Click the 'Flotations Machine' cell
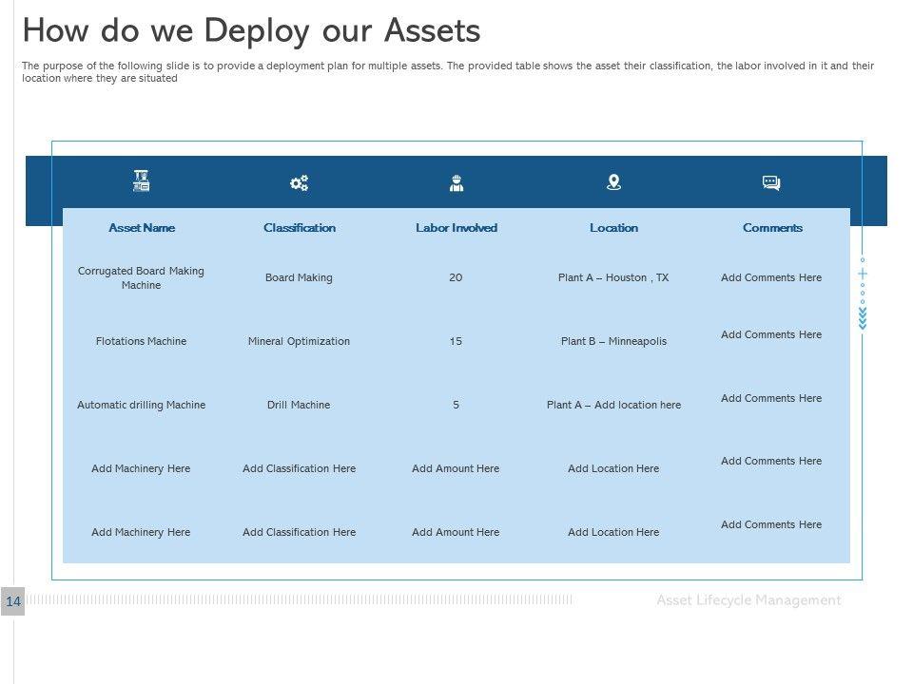Screen dimensions: 913x684 point(141,341)
